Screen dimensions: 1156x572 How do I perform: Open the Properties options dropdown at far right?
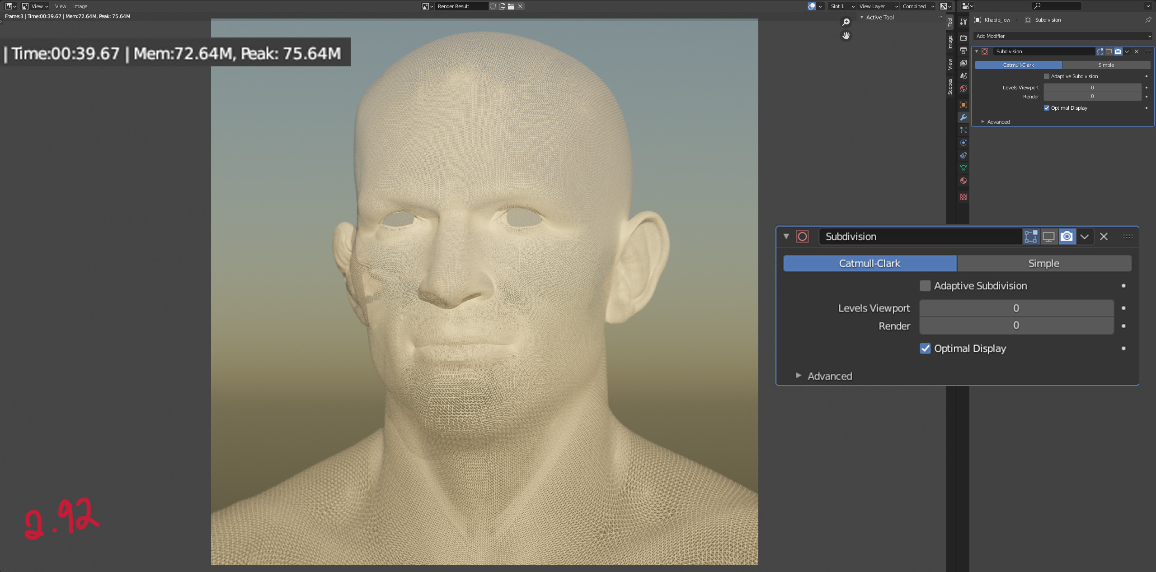tap(1148, 6)
